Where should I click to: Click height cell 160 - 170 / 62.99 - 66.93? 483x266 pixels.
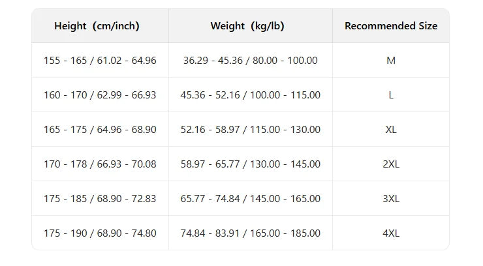[100, 95]
